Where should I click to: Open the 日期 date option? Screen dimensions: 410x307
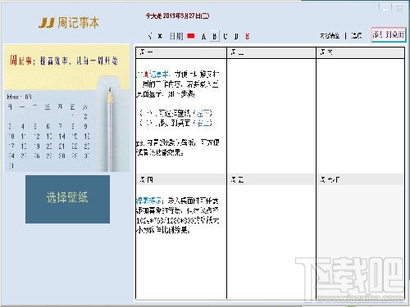176,36
